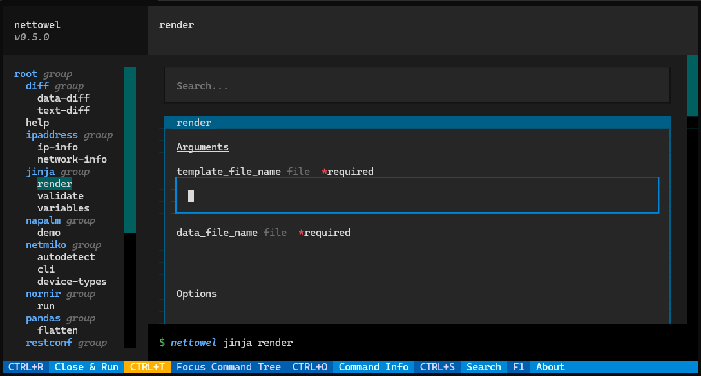701x376 pixels.
Task: Click Focus Command Tree in footer
Action: point(229,367)
